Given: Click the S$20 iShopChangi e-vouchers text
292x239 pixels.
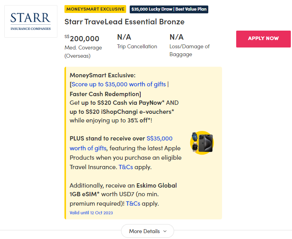Looking at the screenshot, I should (122, 112).
